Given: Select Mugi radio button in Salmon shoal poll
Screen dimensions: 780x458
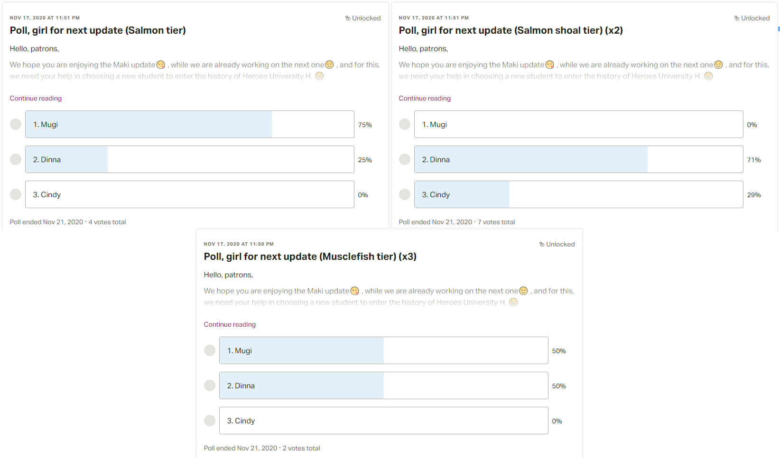Looking at the screenshot, I should pos(405,124).
